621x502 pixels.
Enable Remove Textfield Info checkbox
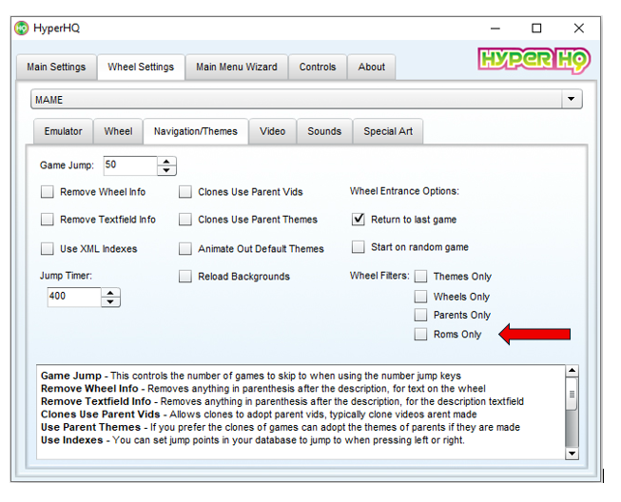(x=48, y=220)
